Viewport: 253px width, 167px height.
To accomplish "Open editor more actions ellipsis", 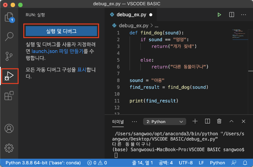I will click(244, 15).
